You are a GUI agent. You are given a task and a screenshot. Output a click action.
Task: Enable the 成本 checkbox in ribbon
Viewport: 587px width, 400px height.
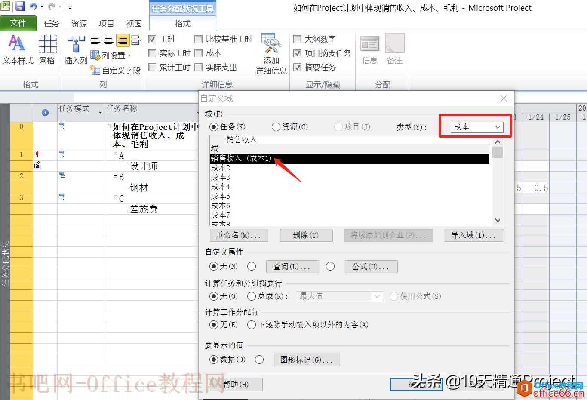point(198,53)
